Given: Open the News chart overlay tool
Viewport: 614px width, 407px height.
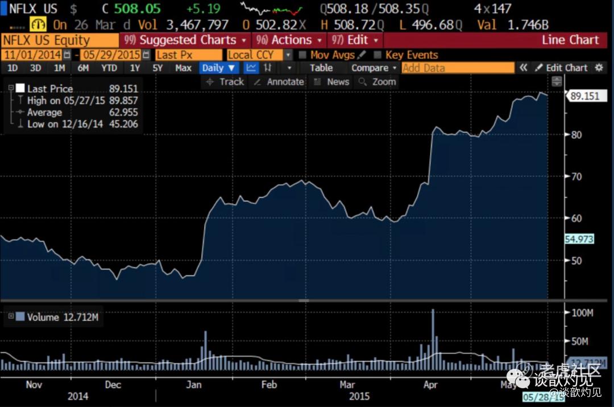Looking at the screenshot, I should tap(331, 81).
